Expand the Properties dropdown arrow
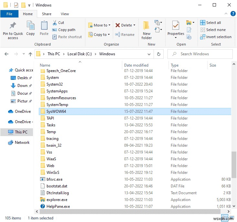The width and height of the screenshot is (237, 222). click(x=176, y=37)
